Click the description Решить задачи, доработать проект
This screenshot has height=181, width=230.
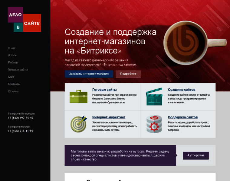189,126
